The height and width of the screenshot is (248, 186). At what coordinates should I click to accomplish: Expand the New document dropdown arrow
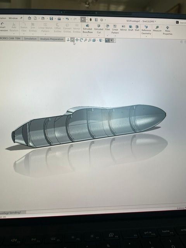39,19
